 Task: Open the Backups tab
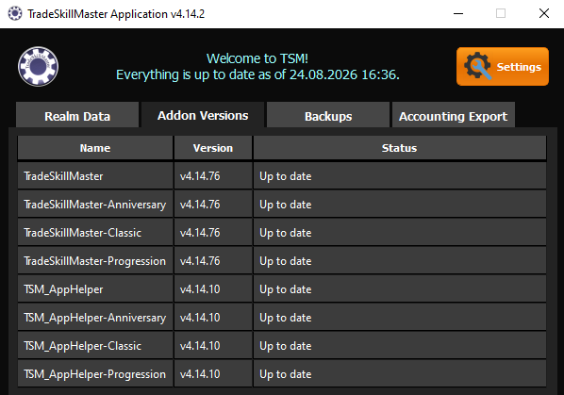click(x=328, y=115)
